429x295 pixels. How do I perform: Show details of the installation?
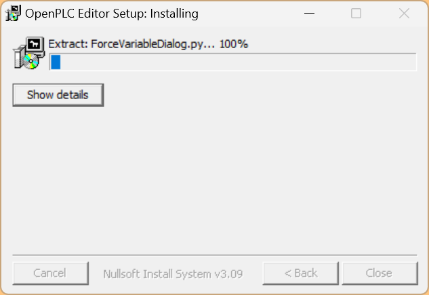click(58, 95)
